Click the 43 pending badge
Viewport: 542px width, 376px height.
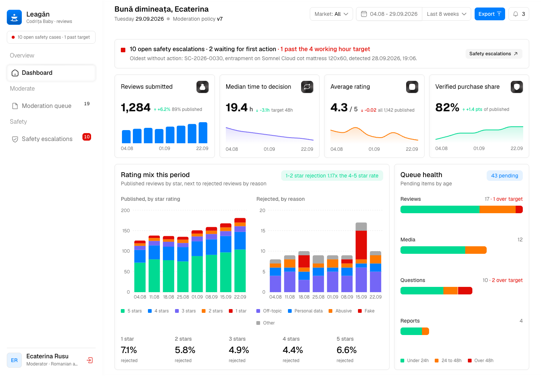click(x=505, y=176)
